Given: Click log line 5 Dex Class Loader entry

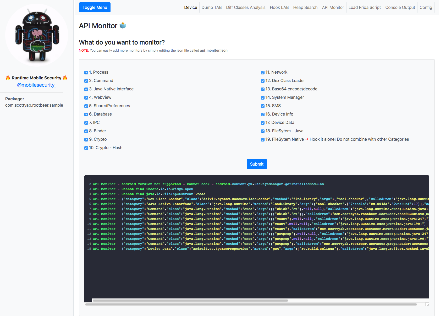Looking at the screenshot, I should coord(261,199).
